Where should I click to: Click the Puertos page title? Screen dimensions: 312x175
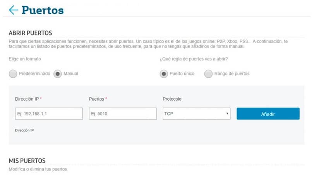pyautogui.click(x=43, y=10)
